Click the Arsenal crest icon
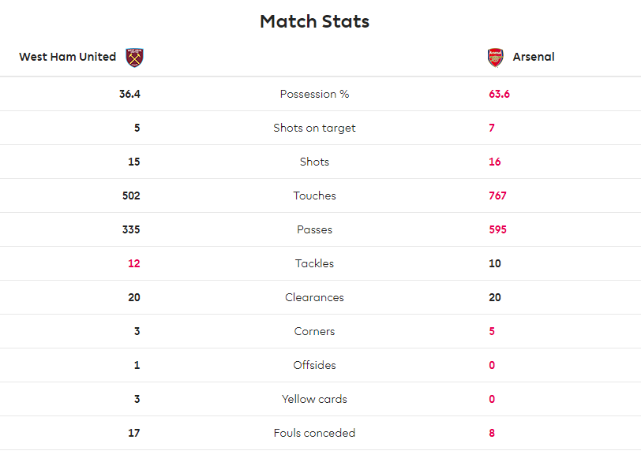641x462 pixels. (496, 57)
